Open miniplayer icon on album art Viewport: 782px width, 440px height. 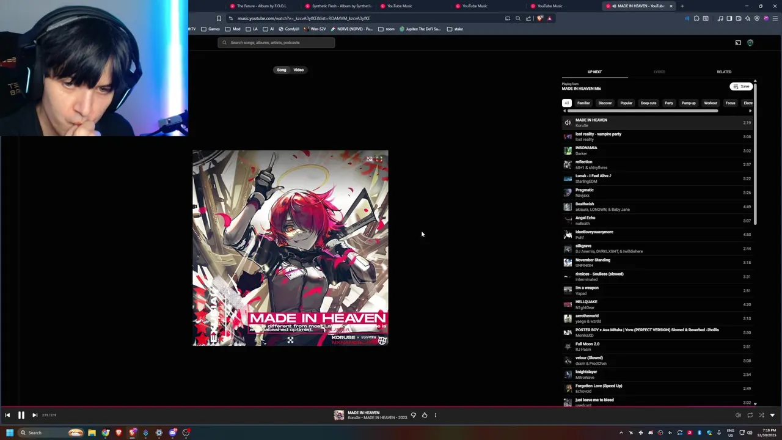tap(369, 159)
